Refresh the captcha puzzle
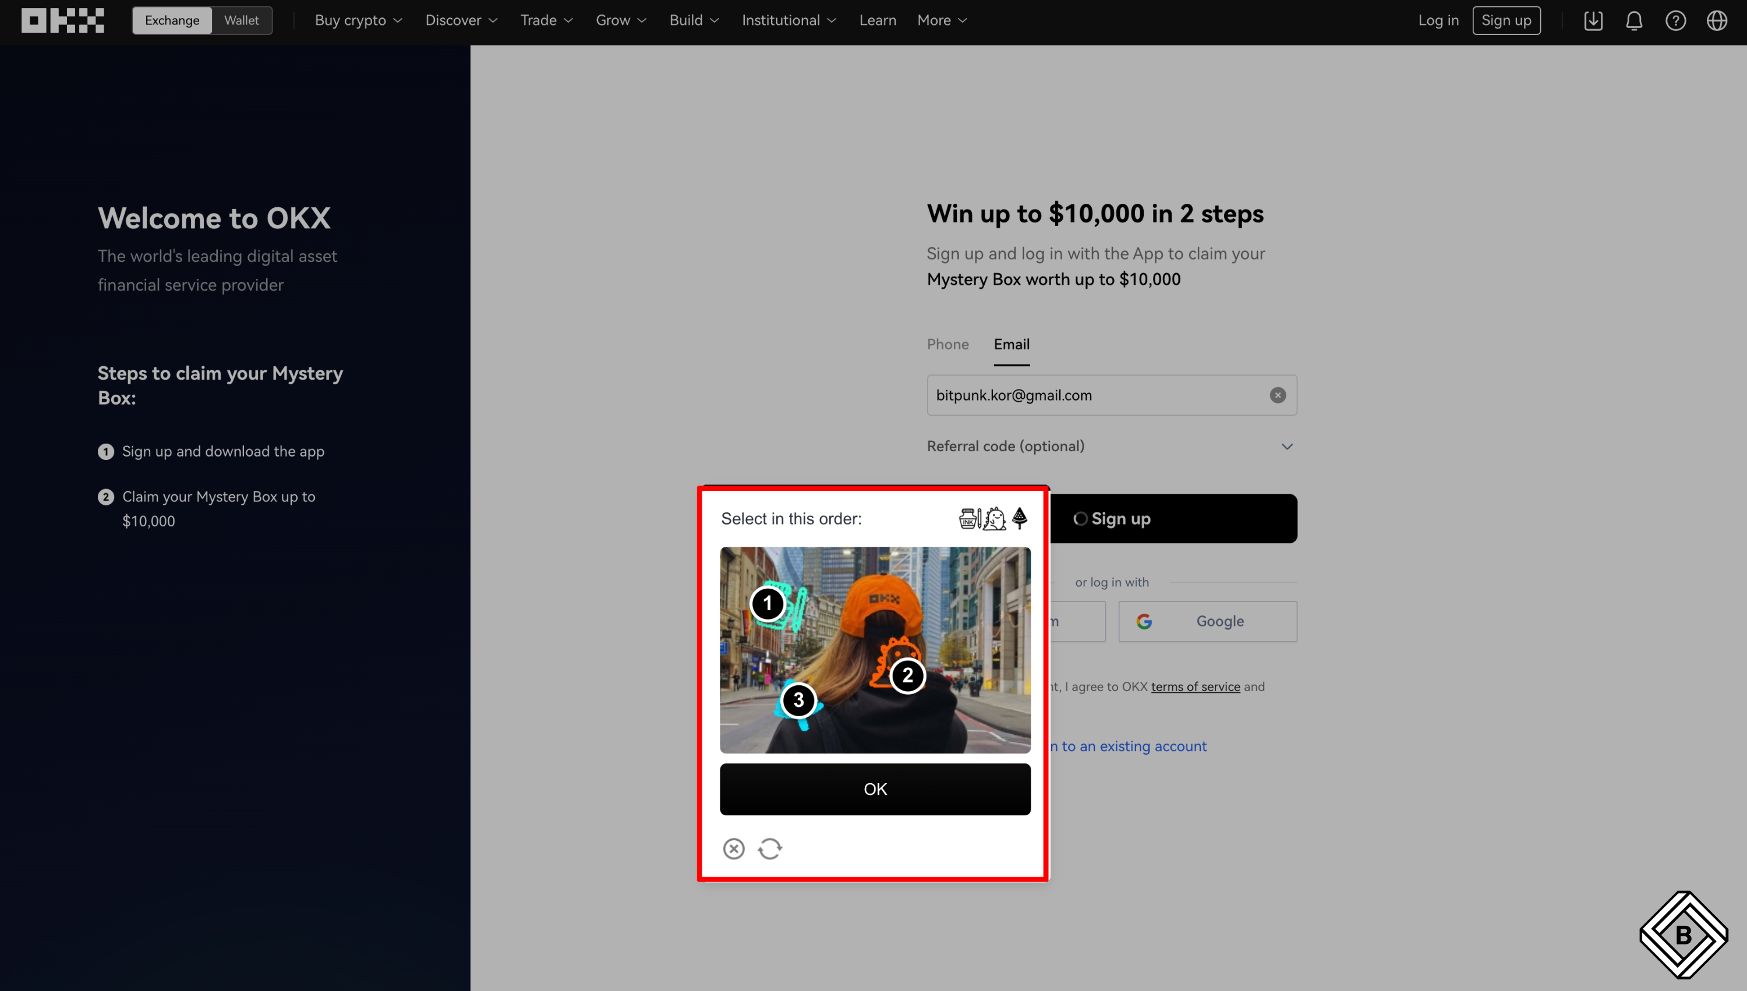 [770, 849]
